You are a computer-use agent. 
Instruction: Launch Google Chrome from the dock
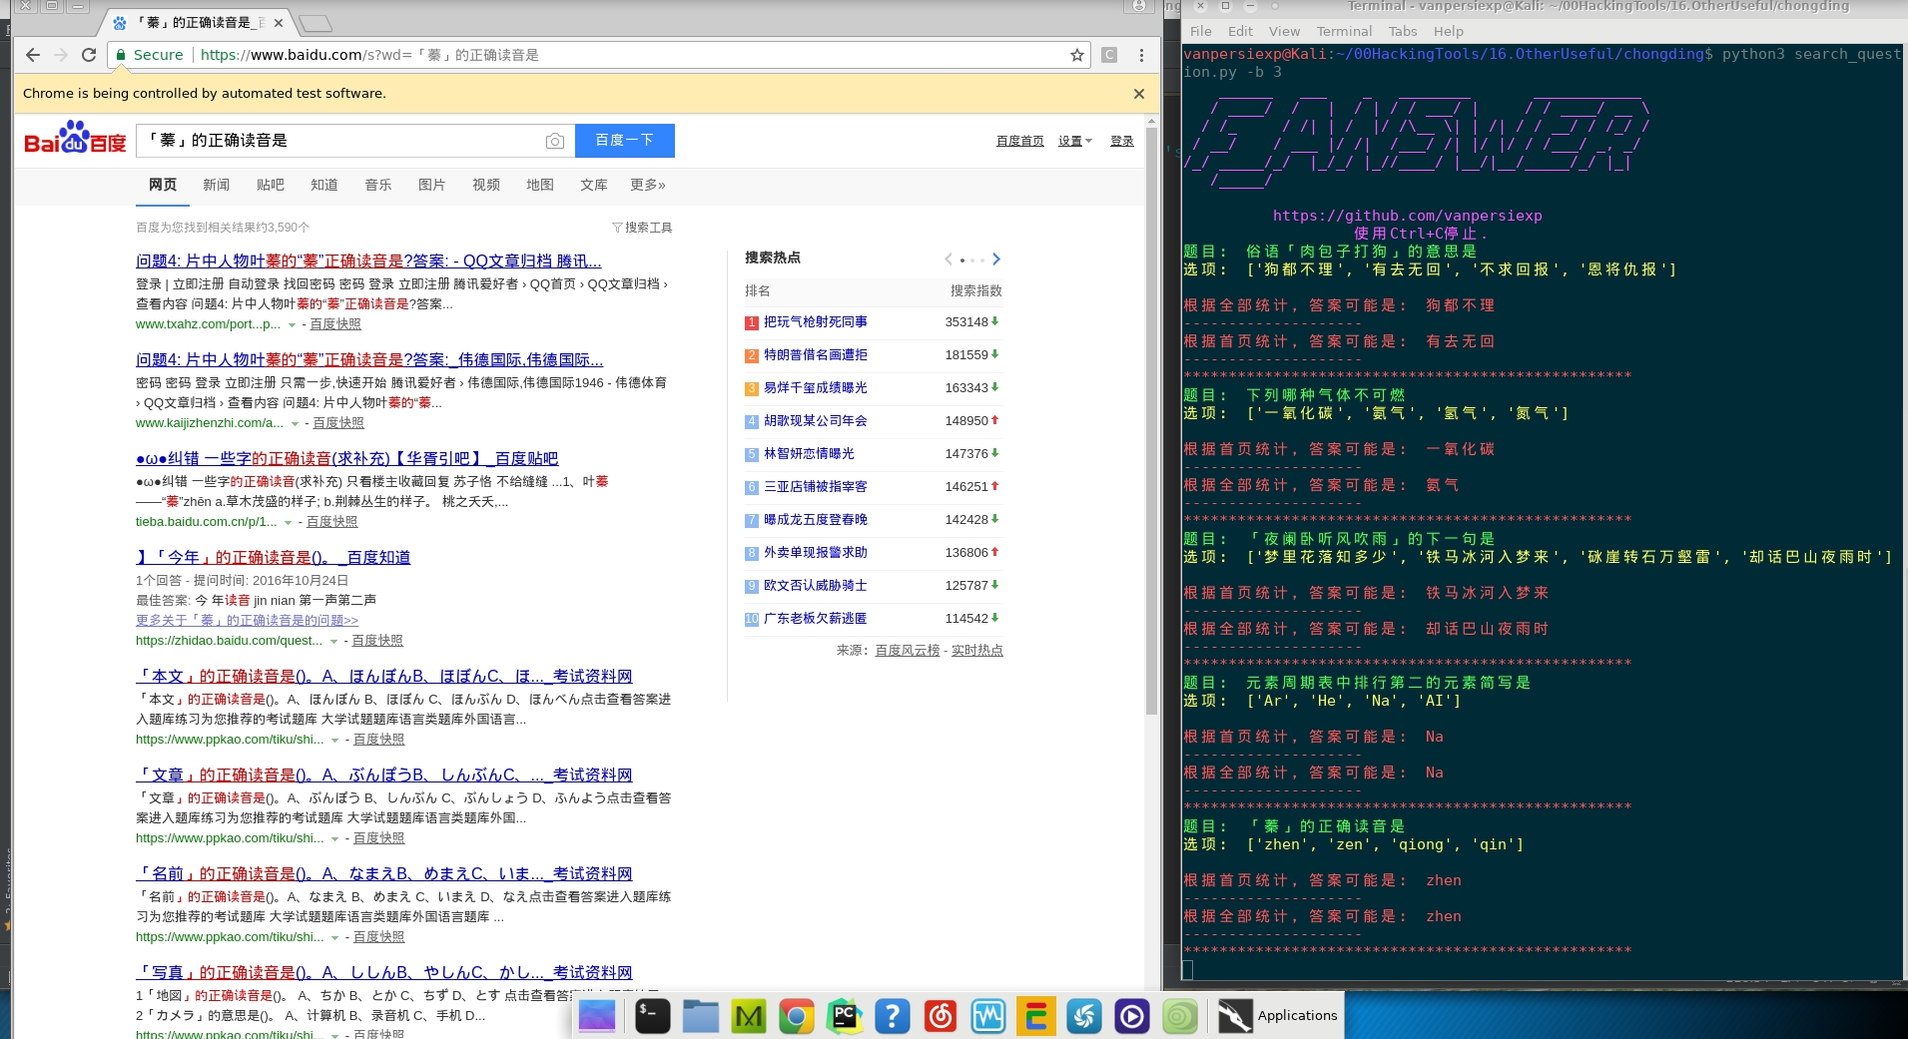click(x=797, y=1016)
